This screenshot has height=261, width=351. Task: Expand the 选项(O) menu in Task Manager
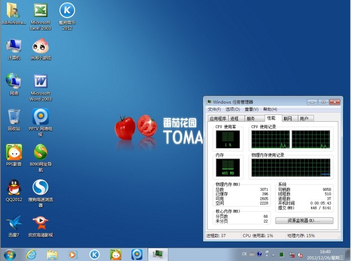coord(233,110)
